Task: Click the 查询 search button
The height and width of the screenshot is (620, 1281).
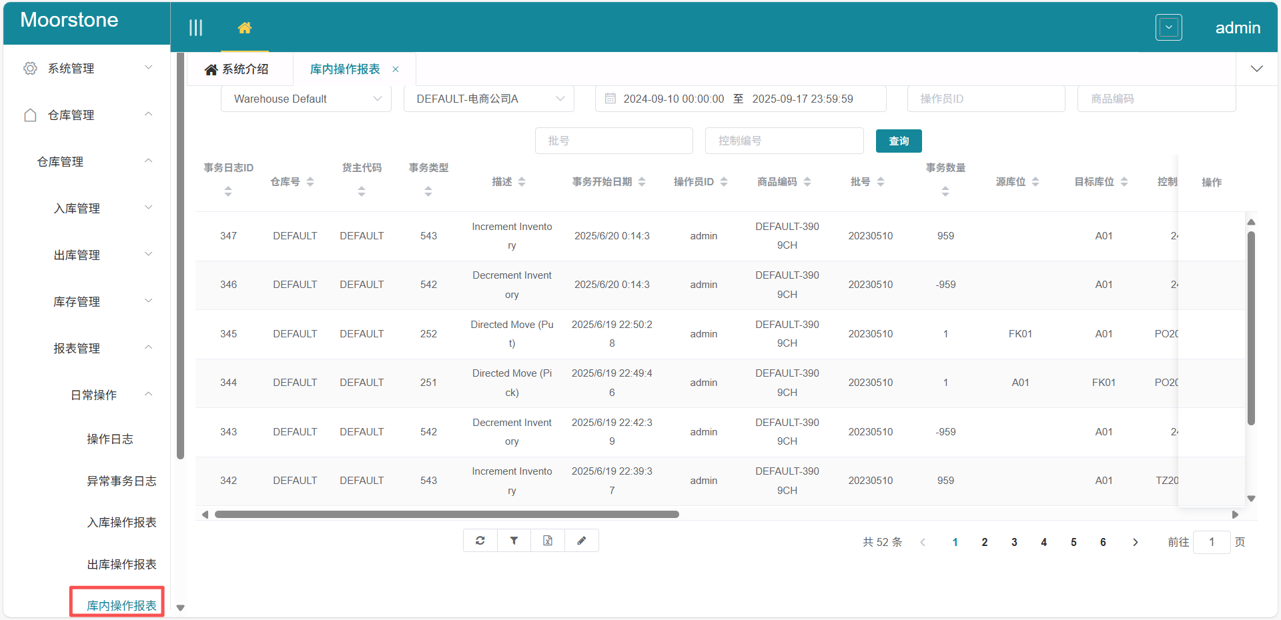Action: (898, 141)
